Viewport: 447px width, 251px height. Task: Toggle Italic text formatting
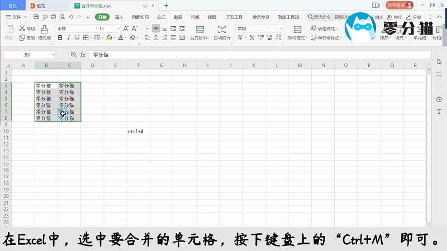[68, 38]
